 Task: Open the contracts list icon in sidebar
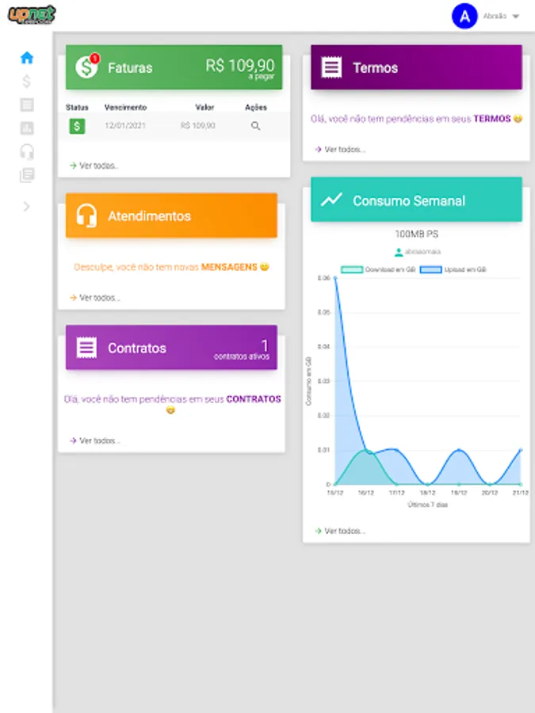(x=27, y=105)
